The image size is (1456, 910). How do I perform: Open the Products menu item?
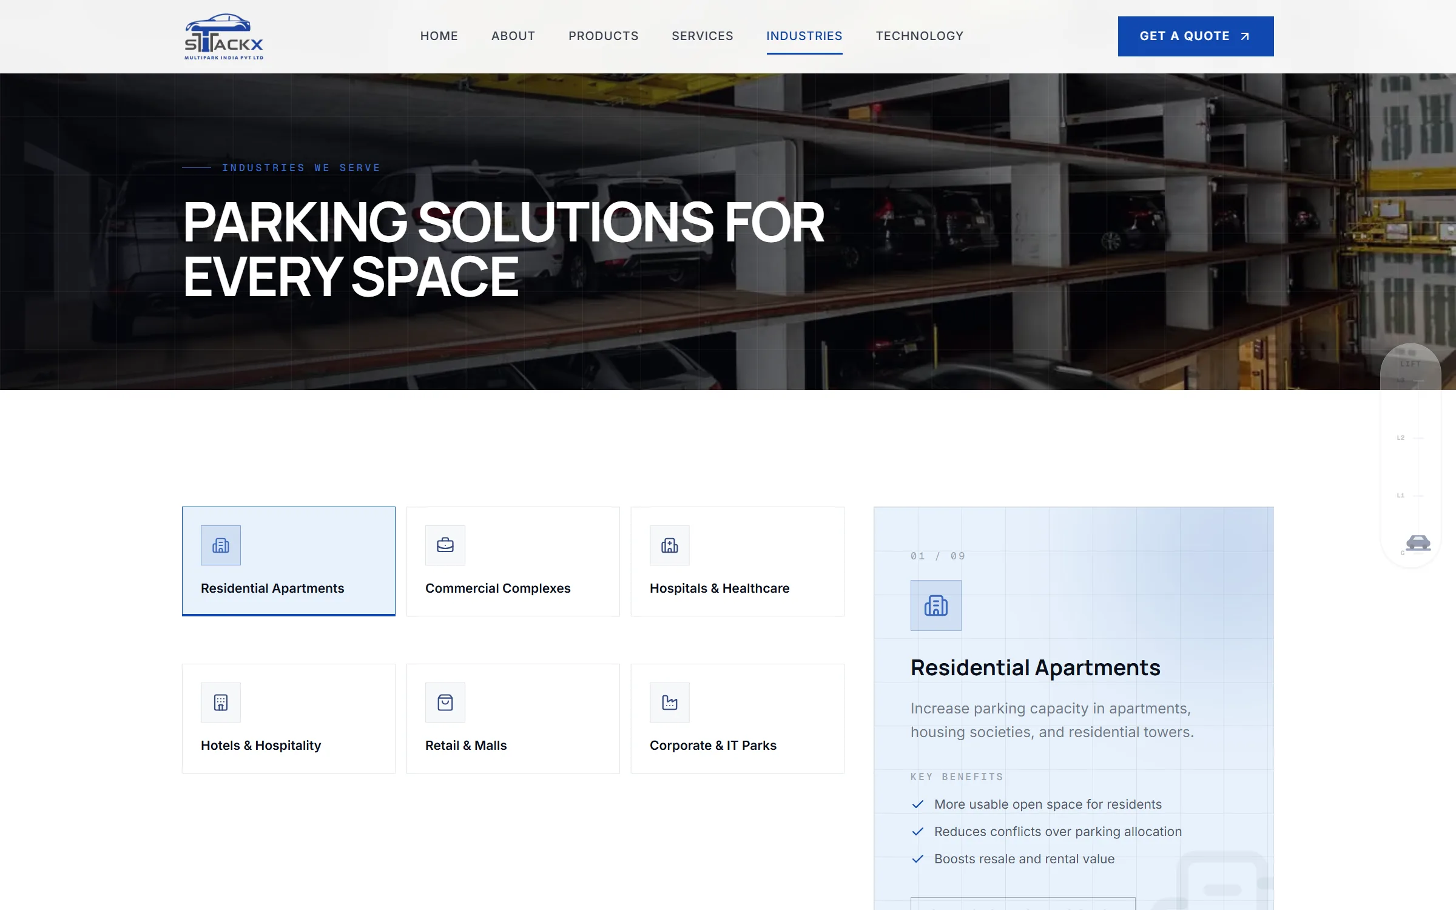pyautogui.click(x=604, y=36)
